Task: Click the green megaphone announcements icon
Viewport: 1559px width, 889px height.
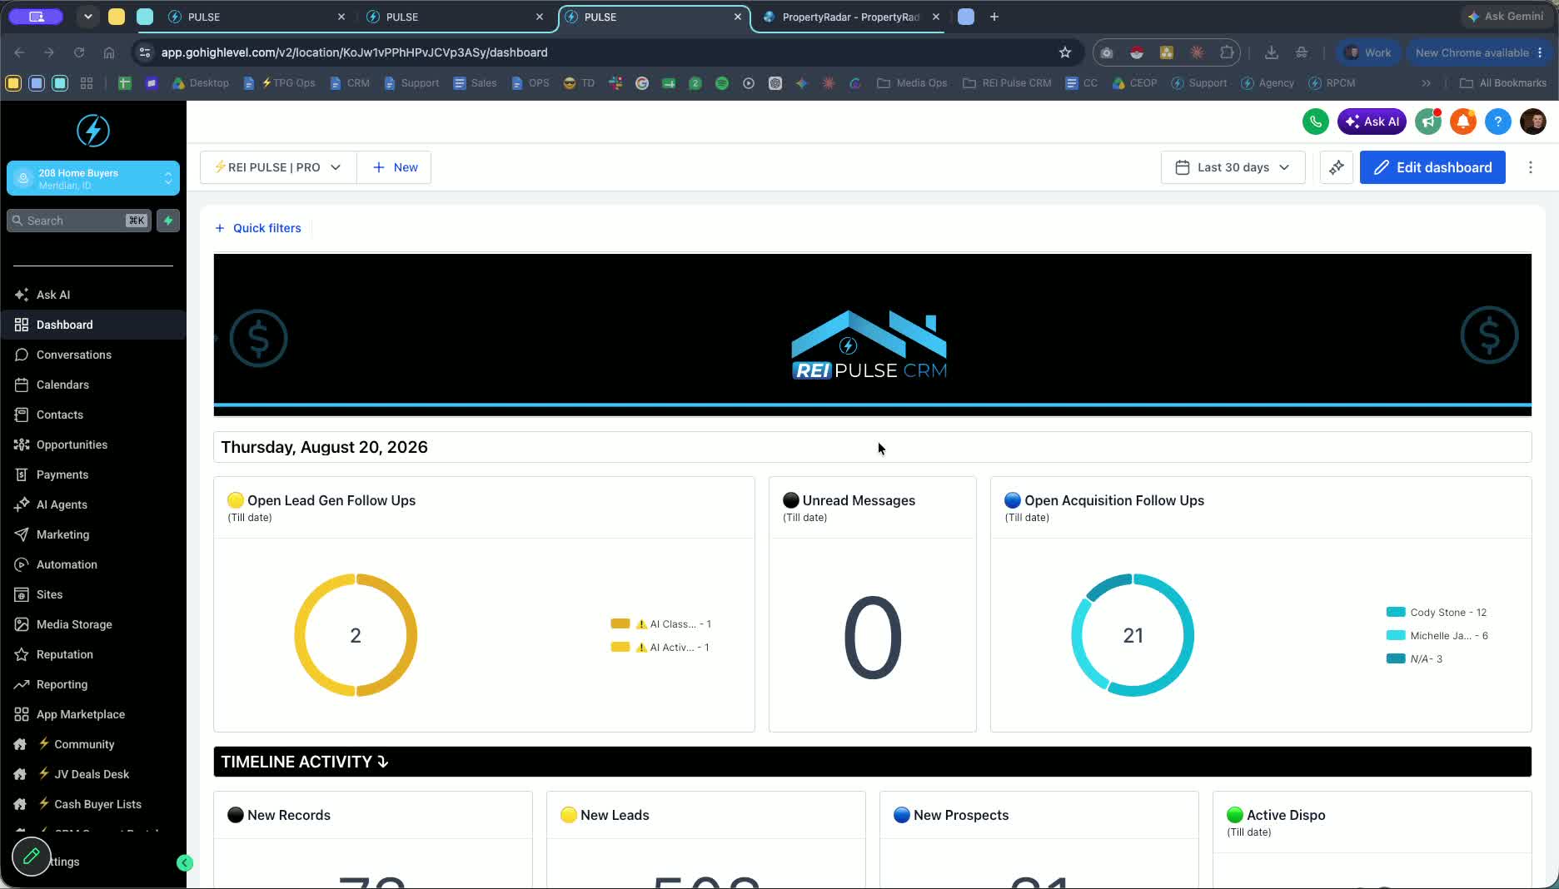Action: [x=1428, y=122]
